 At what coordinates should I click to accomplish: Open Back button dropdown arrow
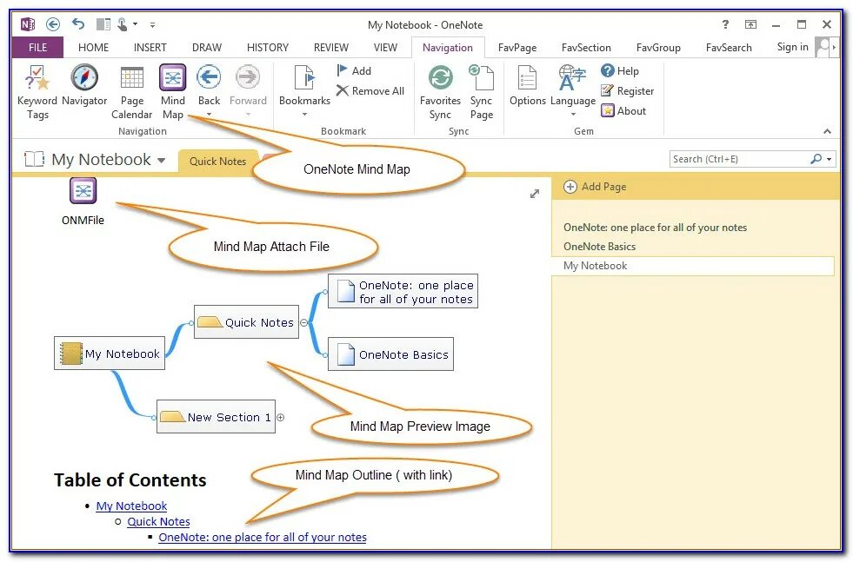209,114
